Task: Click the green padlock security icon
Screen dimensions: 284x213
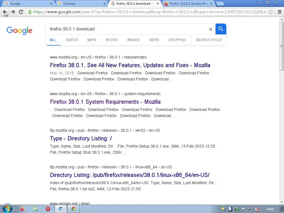Action: pyautogui.click(x=30, y=12)
